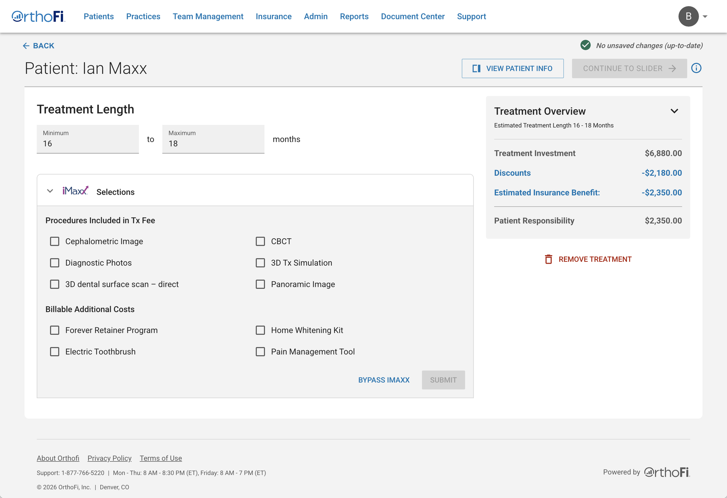Click the back arrow icon
This screenshot has height=498, width=727.
click(x=26, y=46)
